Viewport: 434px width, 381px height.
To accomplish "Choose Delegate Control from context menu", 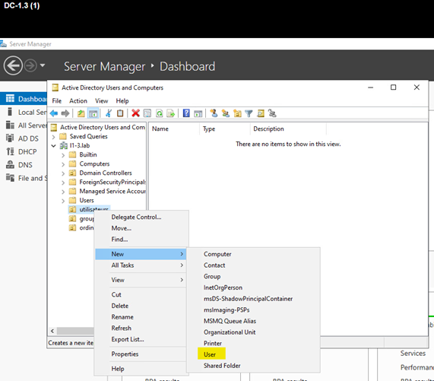I will (136, 217).
